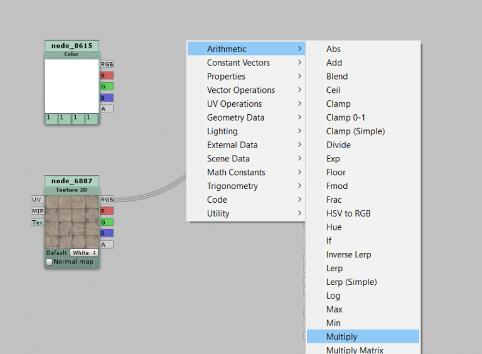
Task: Click the white color swatch of Color node
Action: coord(72,86)
